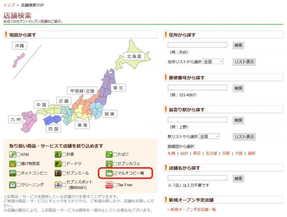The image size is (287, 217).
Task: Tick the クリーニング checkbox
Action: (18, 185)
